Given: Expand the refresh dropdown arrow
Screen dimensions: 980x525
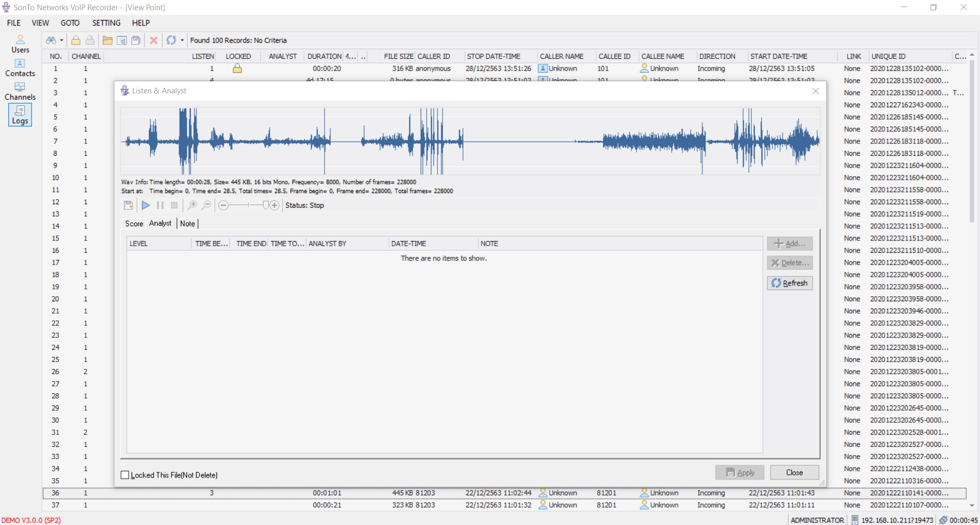Looking at the screenshot, I should 182,40.
